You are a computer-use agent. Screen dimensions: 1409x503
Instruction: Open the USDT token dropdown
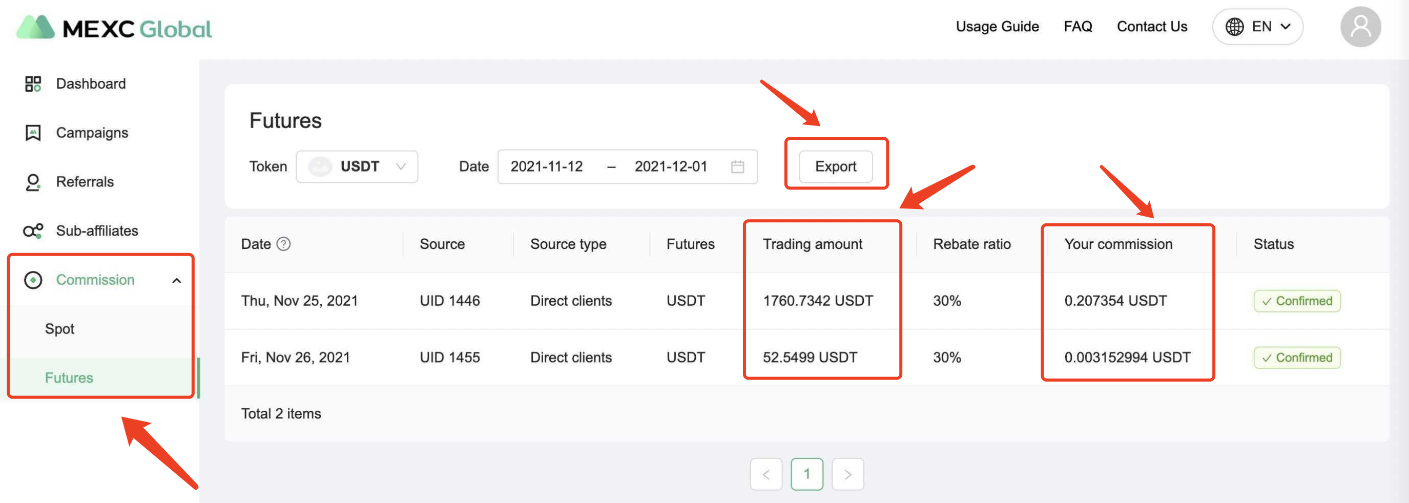[357, 167]
